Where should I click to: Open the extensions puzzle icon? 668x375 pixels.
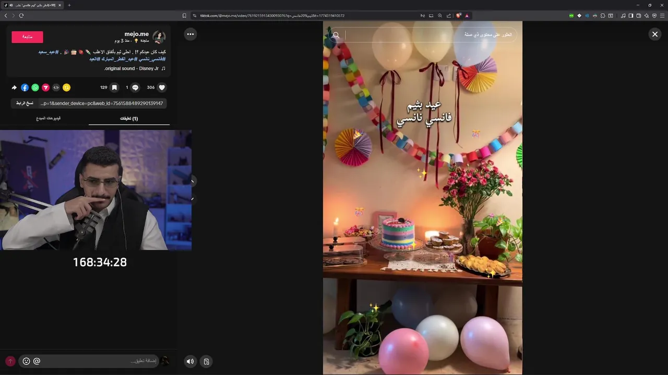[603, 16]
